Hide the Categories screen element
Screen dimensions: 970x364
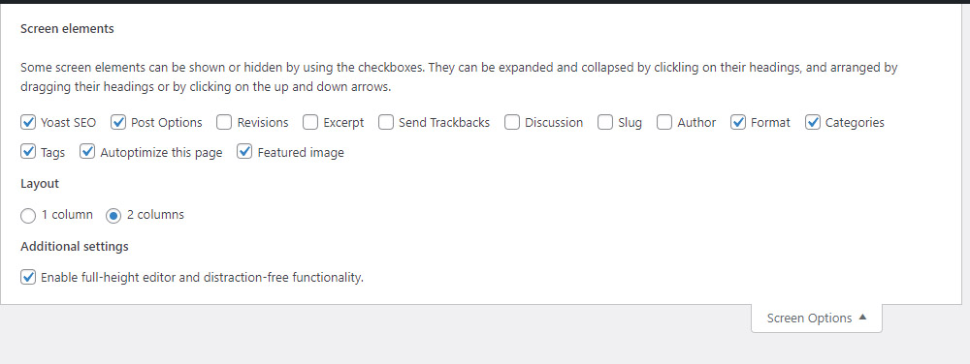coord(813,122)
